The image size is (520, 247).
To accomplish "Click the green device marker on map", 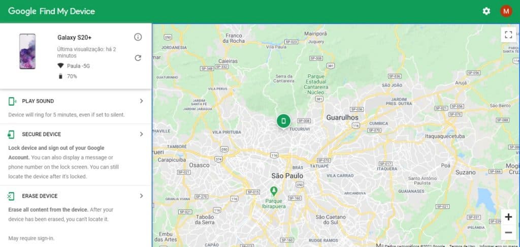I will (x=283, y=121).
